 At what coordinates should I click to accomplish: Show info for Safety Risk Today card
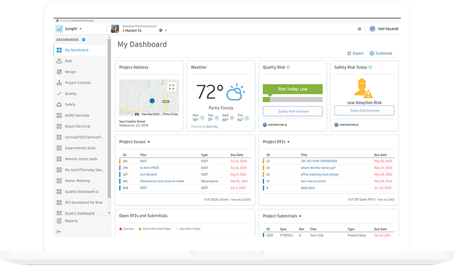[x=370, y=68]
